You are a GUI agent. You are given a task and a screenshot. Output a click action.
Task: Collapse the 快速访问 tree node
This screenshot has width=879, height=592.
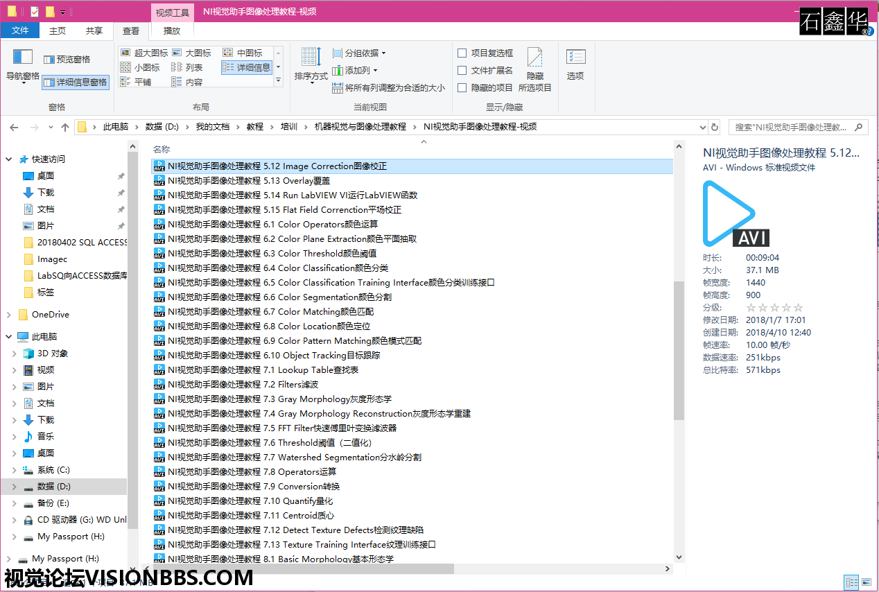pos(9,159)
